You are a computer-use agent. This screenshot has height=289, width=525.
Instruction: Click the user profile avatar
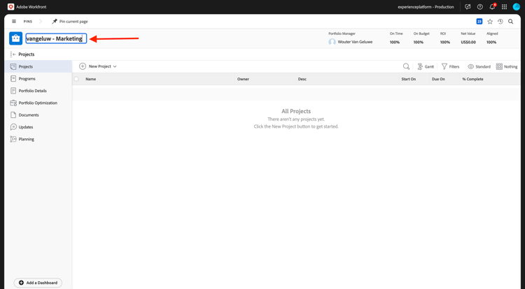click(517, 7)
